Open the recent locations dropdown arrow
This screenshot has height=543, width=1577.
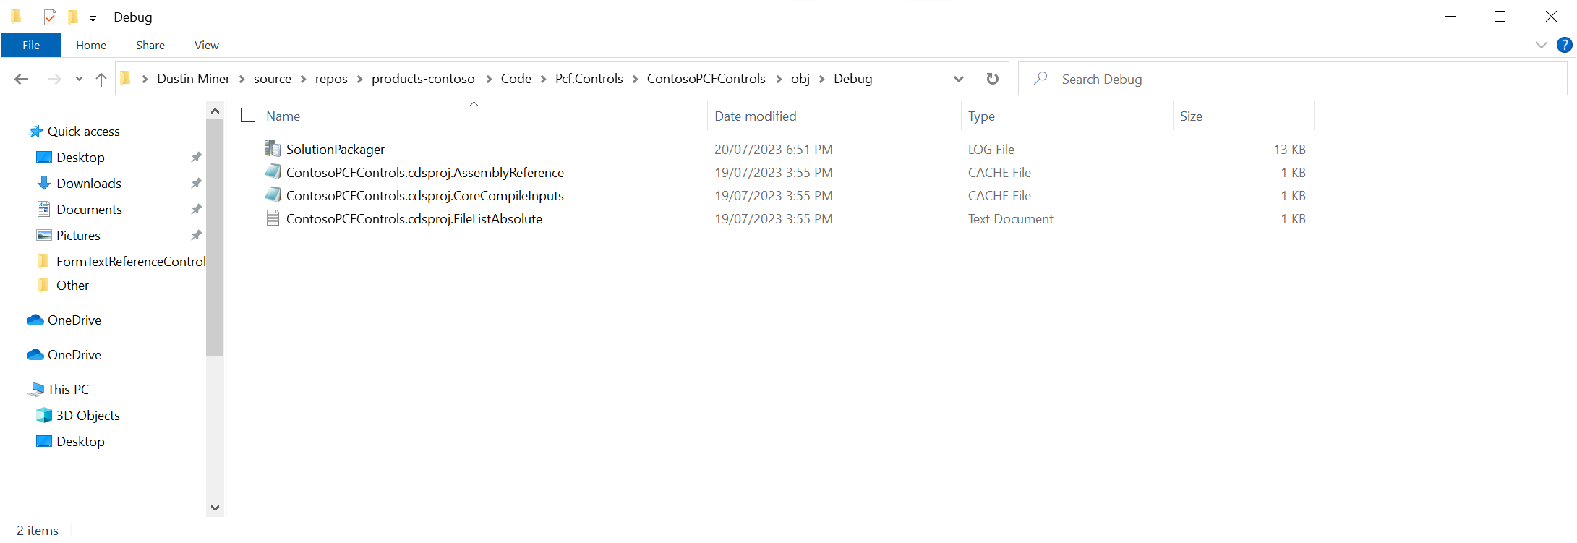[79, 79]
